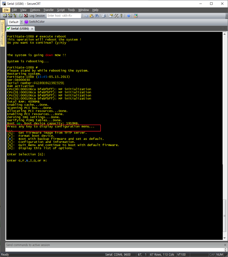Focus the Enter host field

pos(64,16)
